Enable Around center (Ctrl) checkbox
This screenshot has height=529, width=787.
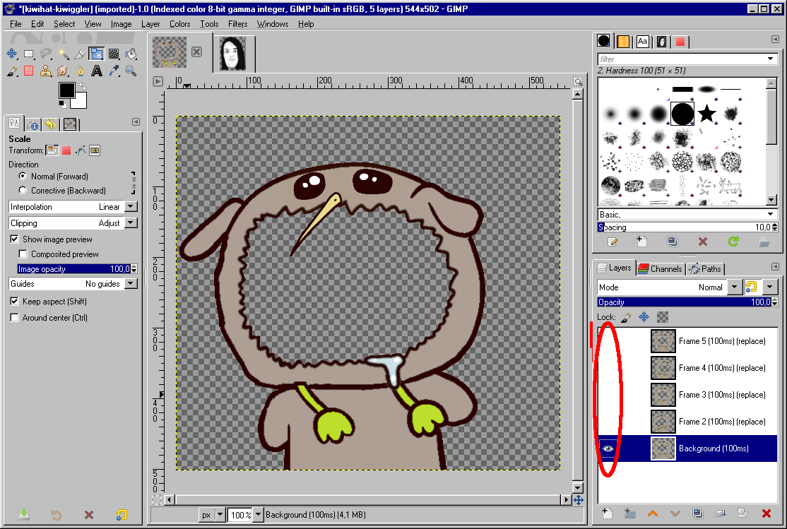[x=15, y=318]
